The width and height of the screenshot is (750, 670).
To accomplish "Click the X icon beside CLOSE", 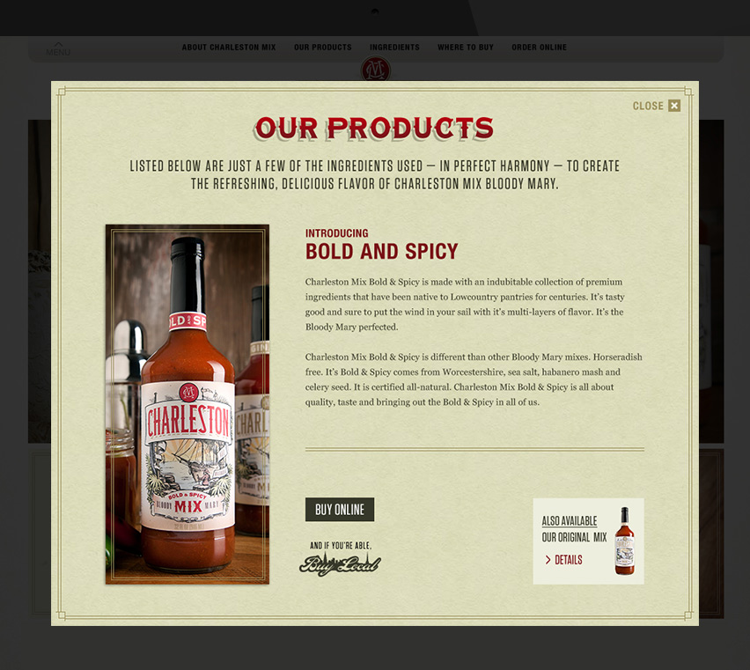I will click(674, 106).
